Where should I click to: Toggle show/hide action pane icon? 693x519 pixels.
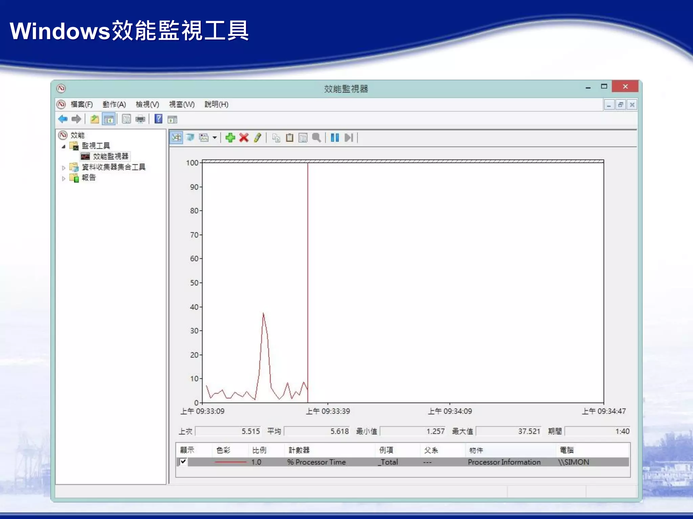coord(172,119)
